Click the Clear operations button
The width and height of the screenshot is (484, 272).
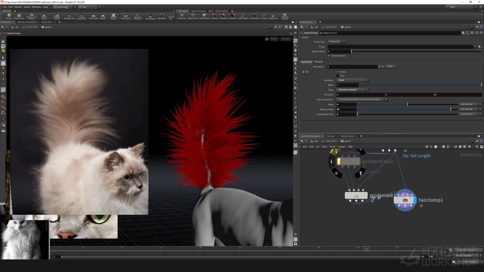[x=390, y=66]
